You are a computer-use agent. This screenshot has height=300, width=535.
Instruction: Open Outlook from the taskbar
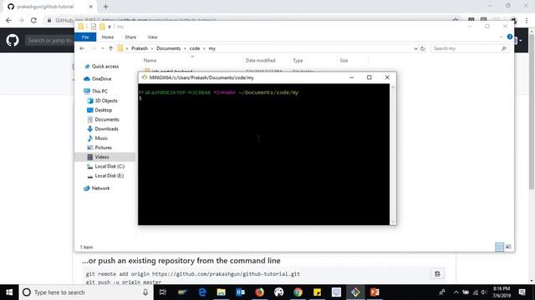240,292
